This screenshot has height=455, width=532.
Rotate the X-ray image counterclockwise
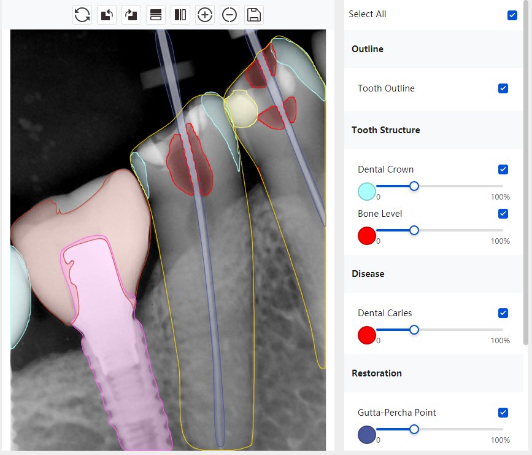click(107, 15)
